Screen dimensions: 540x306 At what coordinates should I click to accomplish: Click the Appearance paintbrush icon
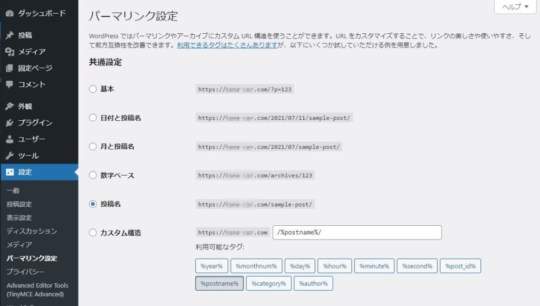(9, 106)
